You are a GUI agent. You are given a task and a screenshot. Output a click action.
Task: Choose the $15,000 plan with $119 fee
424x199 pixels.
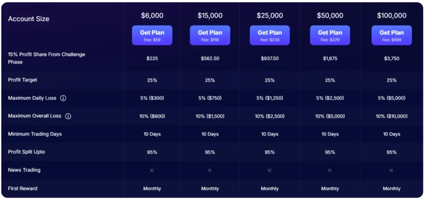coord(210,35)
